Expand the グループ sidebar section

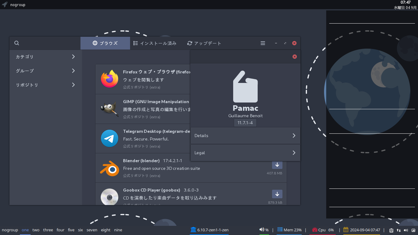(46, 71)
